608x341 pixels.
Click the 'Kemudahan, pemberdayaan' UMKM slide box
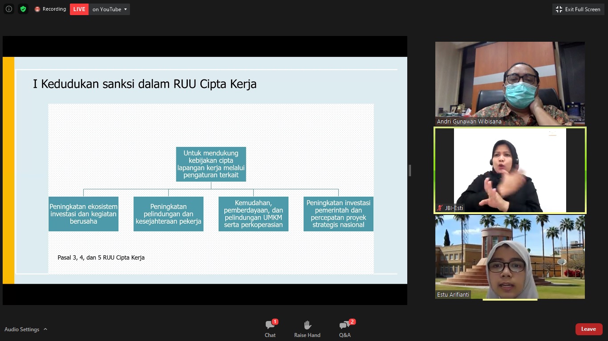pyautogui.click(x=253, y=214)
